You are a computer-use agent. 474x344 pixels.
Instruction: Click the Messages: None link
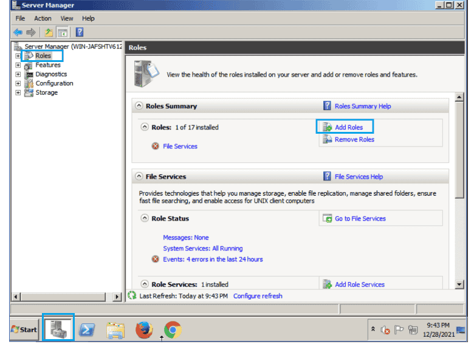coord(185,238)
